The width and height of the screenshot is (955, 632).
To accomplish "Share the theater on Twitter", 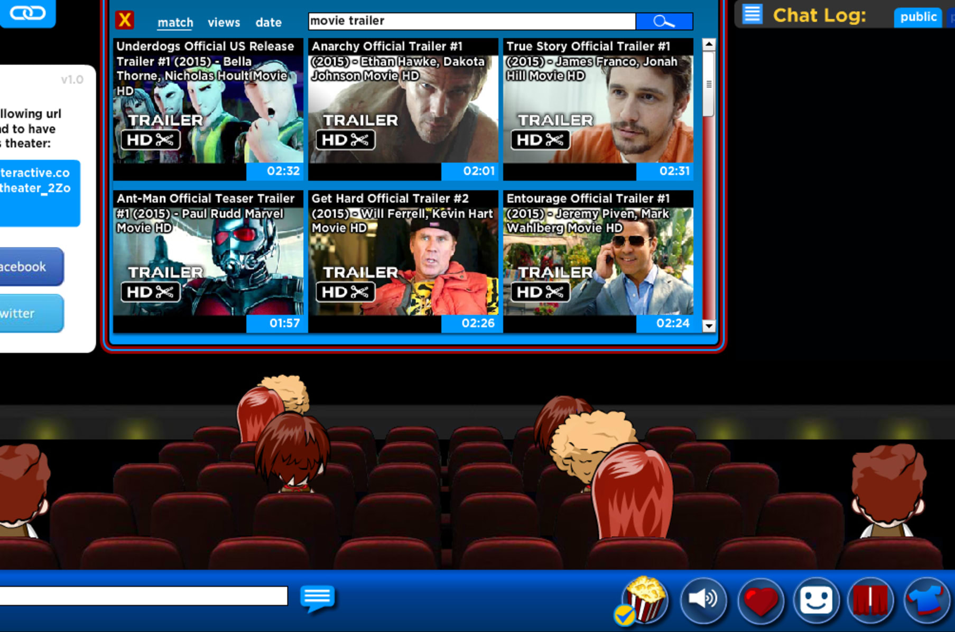I will 31,313.
